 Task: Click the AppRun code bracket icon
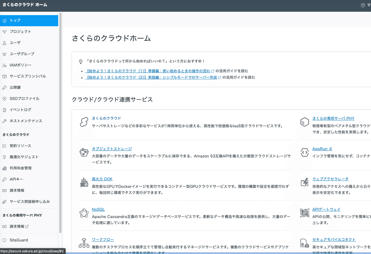[305, 152]
